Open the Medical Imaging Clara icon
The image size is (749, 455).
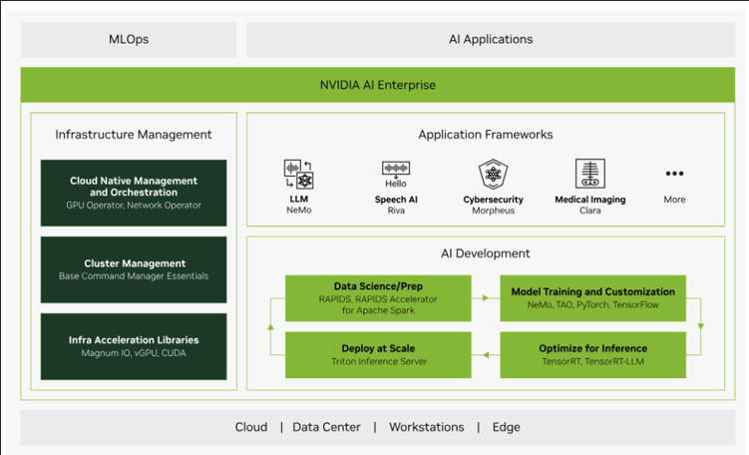coord(590,175)
